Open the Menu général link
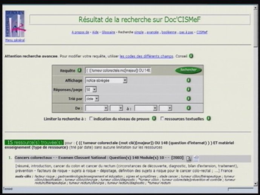 (15, 40)
